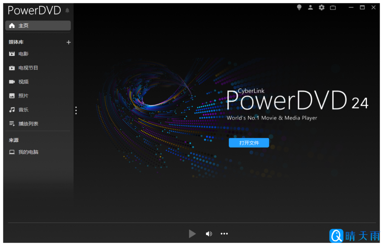383x246 pixels.
Task: Open the settings gear icon
Action: pyautogui.click(x=322, y=7)
